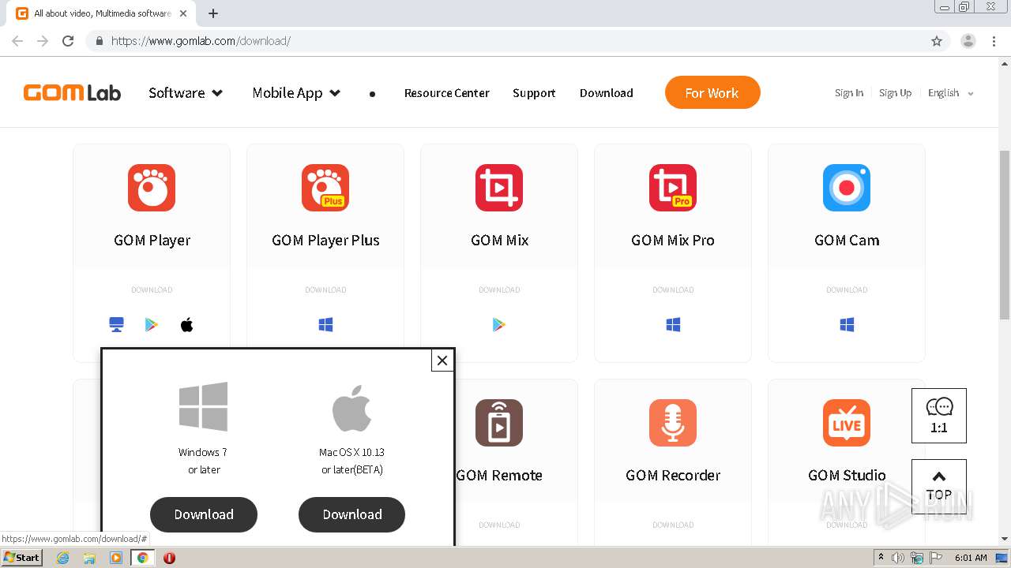Select Windows icon under GOM Mix Pro
This screenshot has height=568, width=1011.
click(673, 324)
